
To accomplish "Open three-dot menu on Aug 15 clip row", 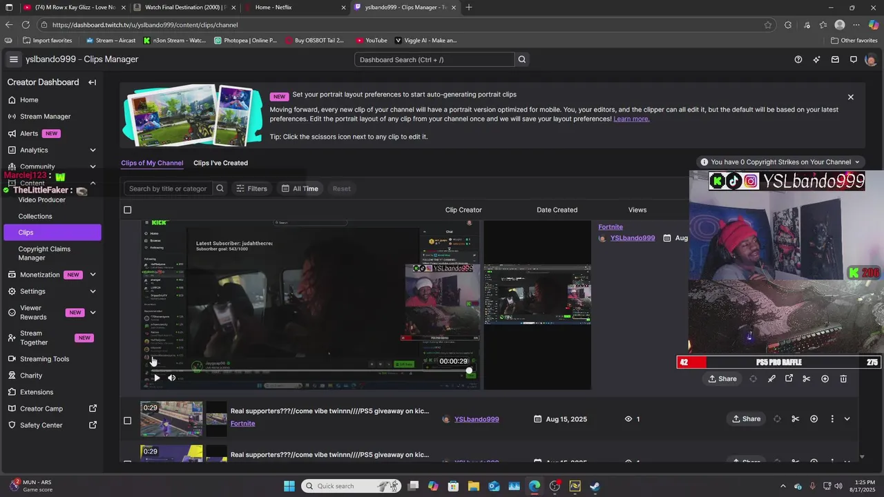I will 832,419.
